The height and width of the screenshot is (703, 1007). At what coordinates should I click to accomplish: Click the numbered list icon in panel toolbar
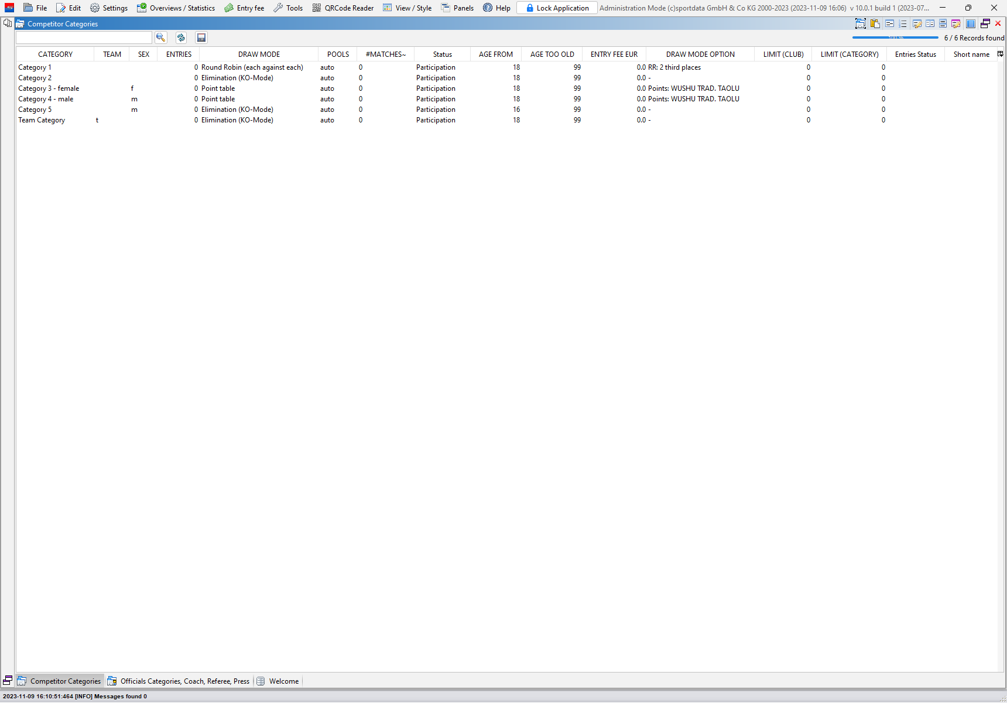(x=903, y=23)
